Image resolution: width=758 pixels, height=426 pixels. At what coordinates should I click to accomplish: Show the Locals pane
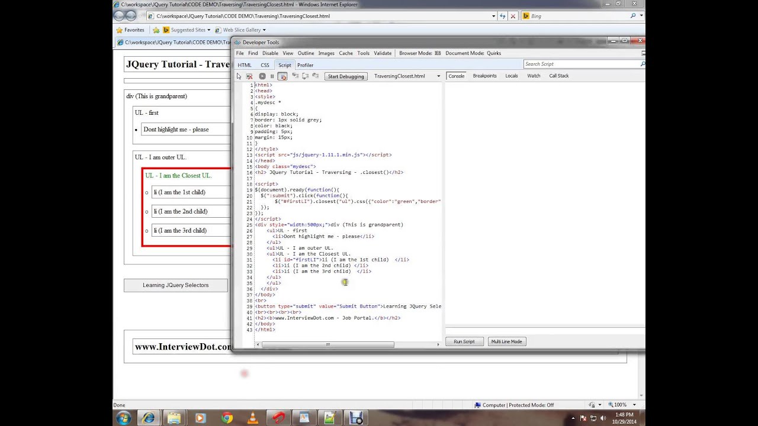pyautogui.click(x=512, y=76)
